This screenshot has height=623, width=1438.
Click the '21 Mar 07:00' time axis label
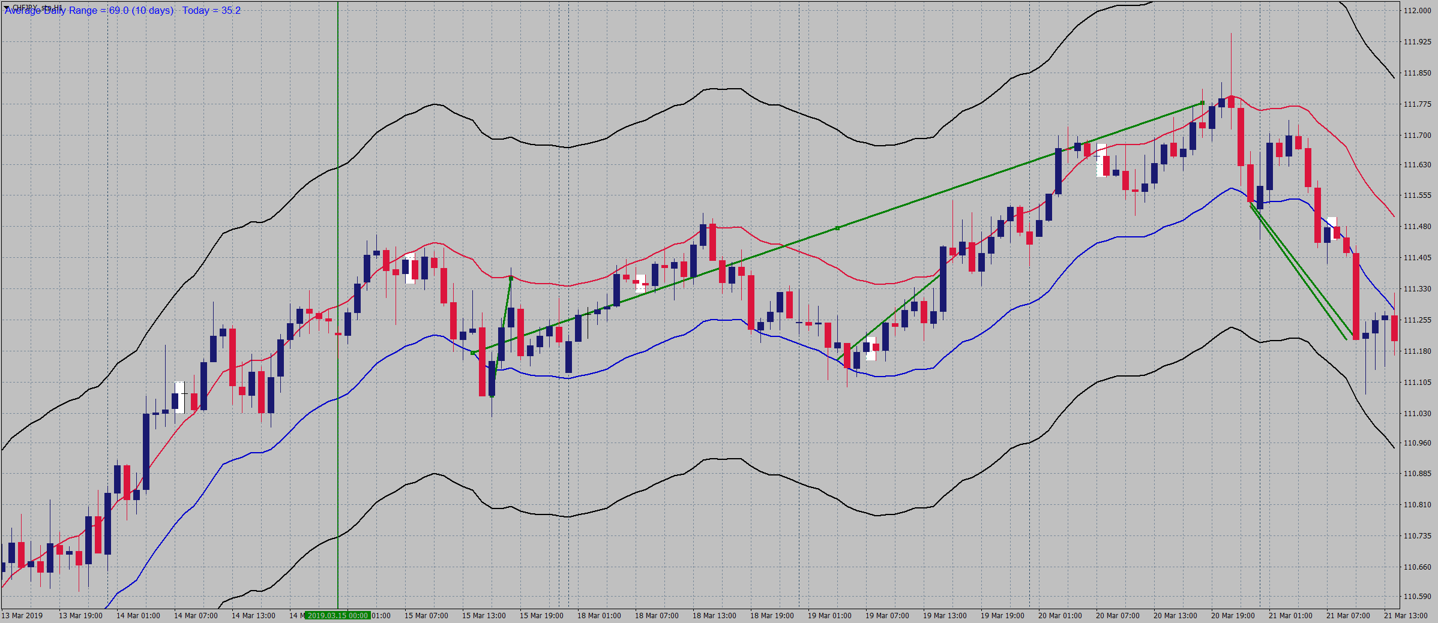(x=1348, y=616)
